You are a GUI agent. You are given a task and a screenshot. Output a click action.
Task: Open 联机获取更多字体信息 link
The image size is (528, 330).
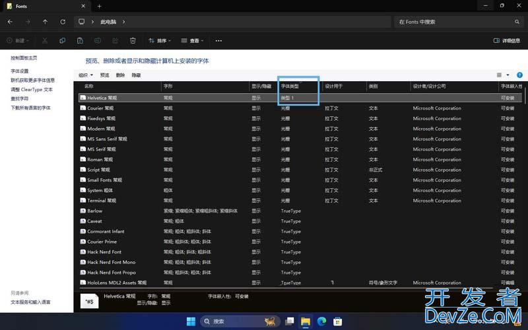pyautogui.click(x=32, y=80)
